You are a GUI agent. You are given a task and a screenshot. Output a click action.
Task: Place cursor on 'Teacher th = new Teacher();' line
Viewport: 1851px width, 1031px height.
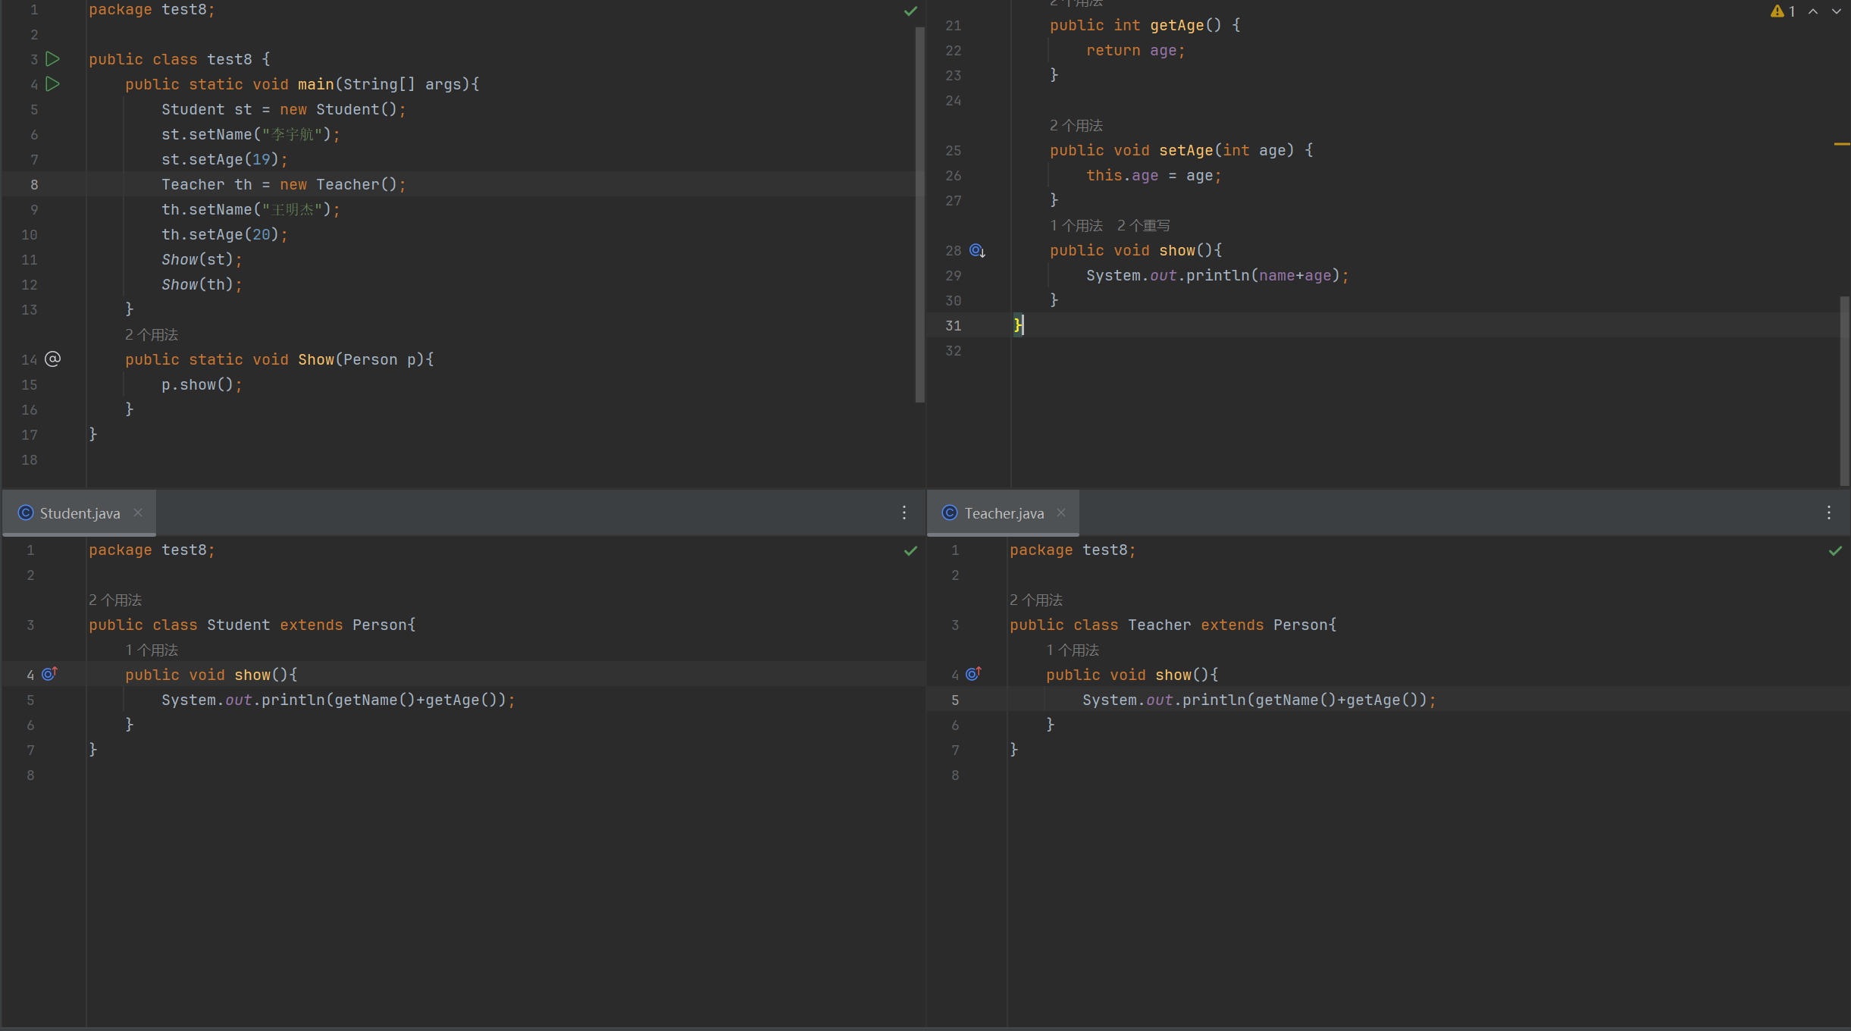click(x=283, y=184)
